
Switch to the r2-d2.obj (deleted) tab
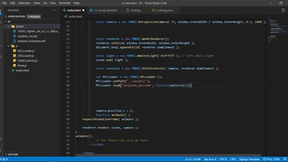coord(105,10)
